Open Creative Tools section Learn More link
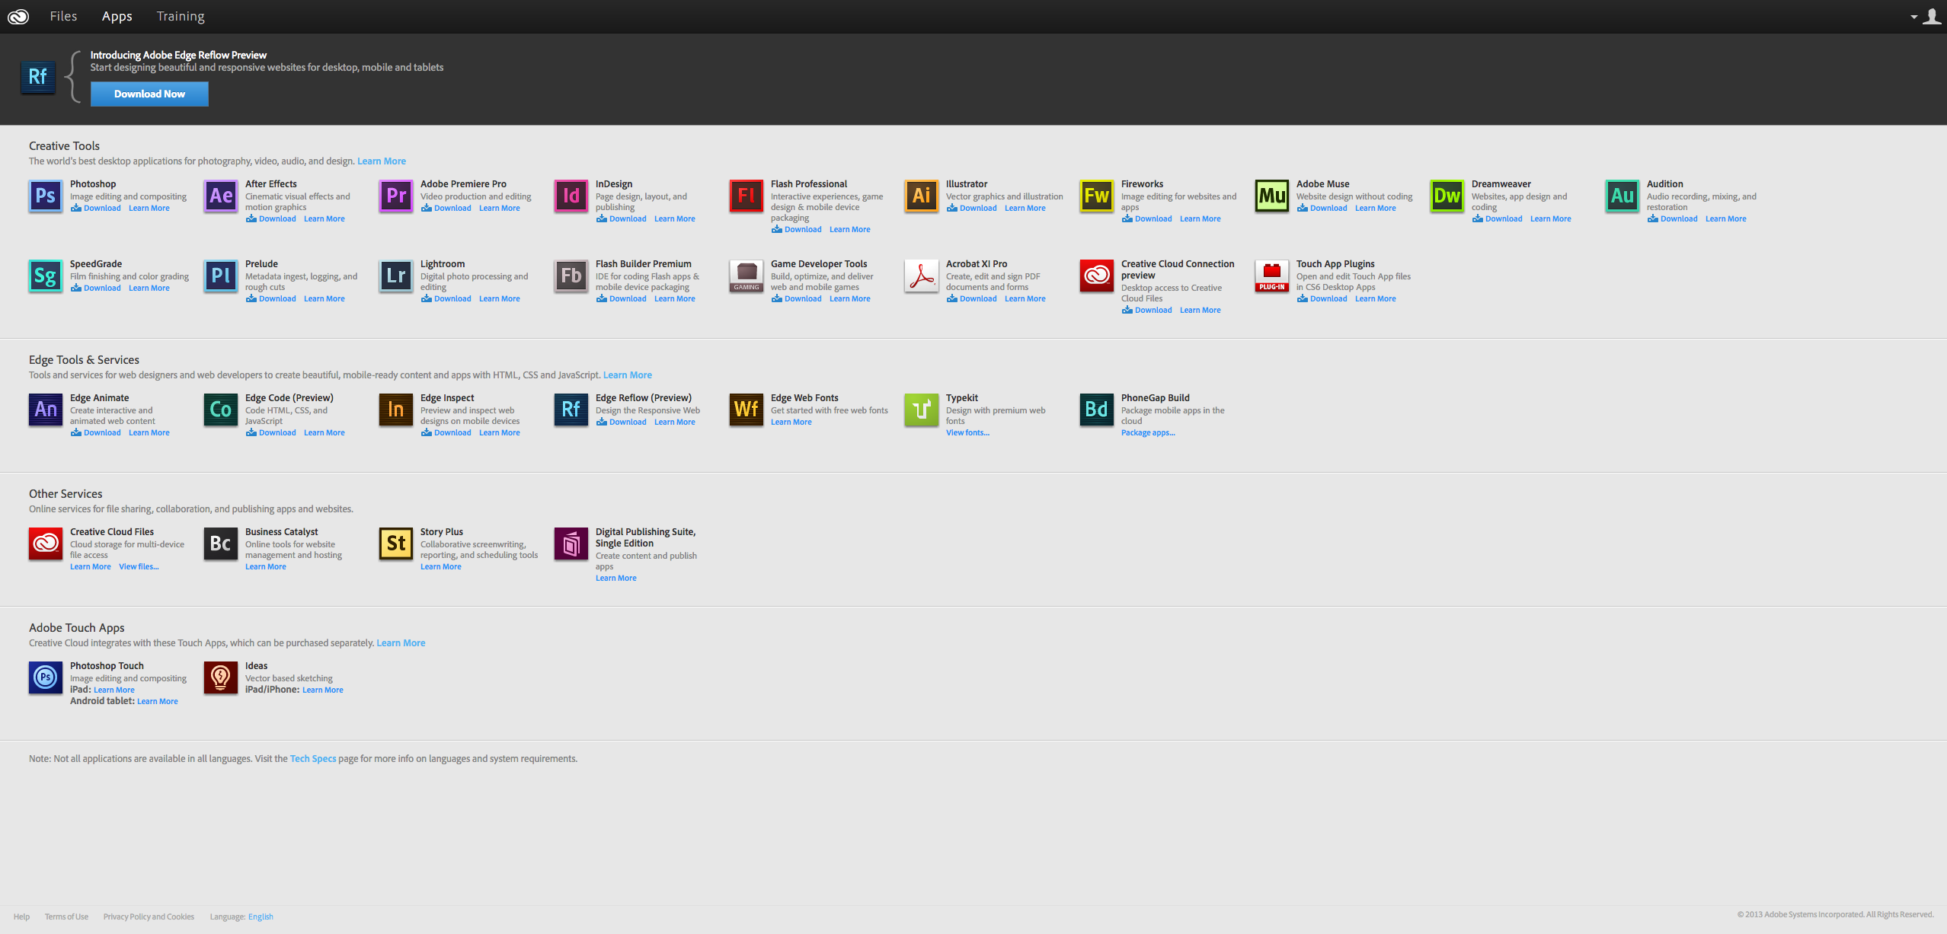 [x=382, y=161]
